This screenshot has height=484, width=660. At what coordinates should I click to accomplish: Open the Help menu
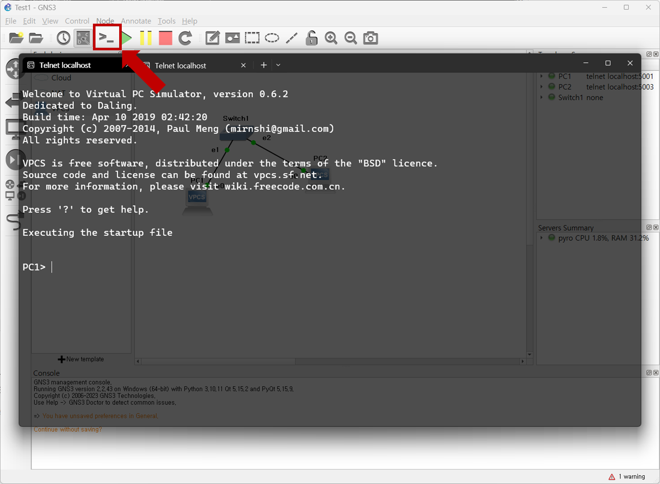click(x=189, y=21)
